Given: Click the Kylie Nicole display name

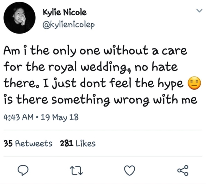Looking at the screenshot, I should point(65,12).
